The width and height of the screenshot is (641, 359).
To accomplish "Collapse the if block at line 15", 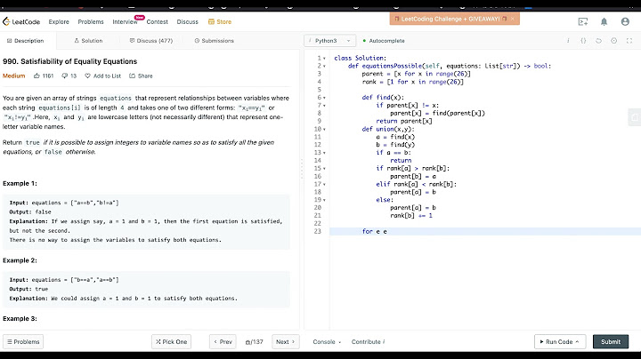I will click(x=325, y=169).
